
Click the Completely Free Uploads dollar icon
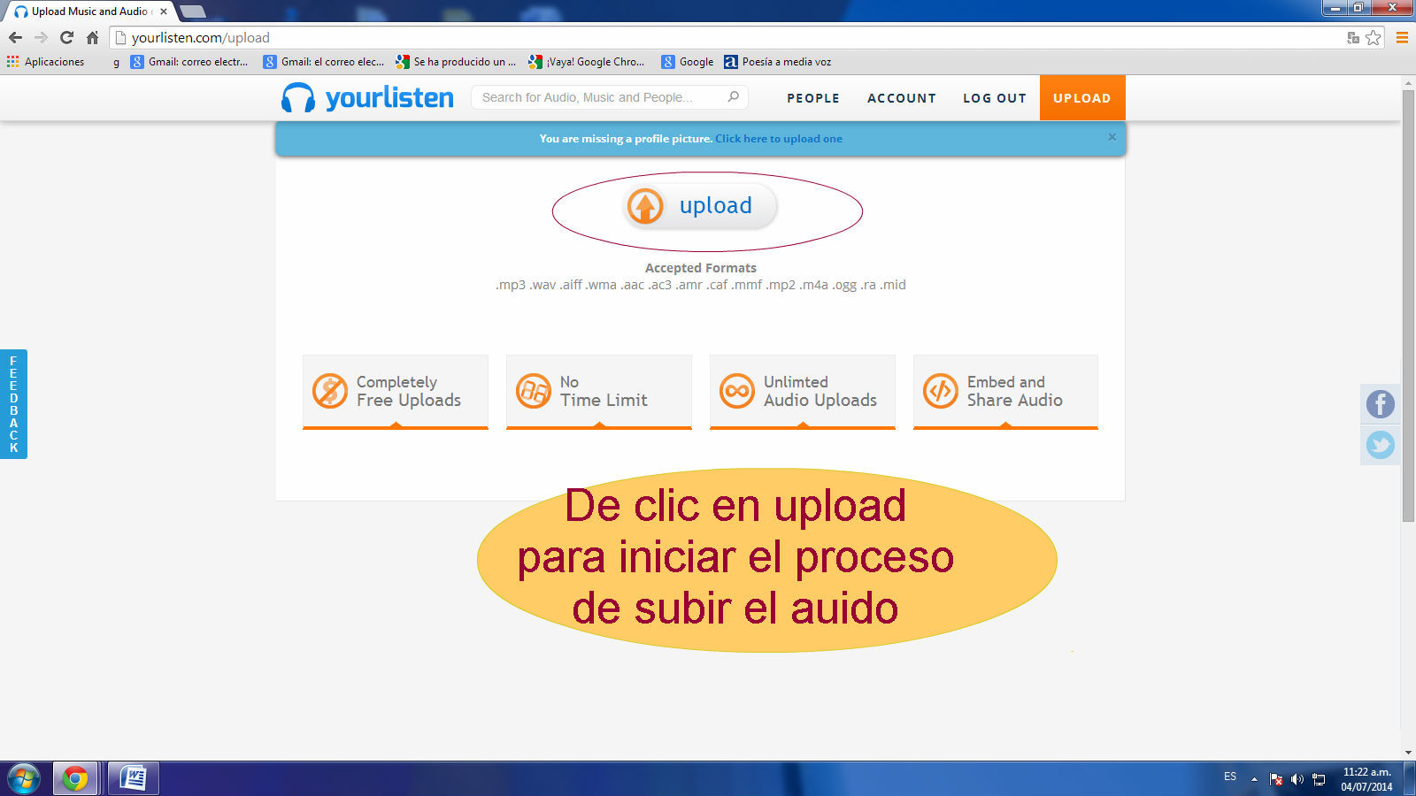[330, 390]
